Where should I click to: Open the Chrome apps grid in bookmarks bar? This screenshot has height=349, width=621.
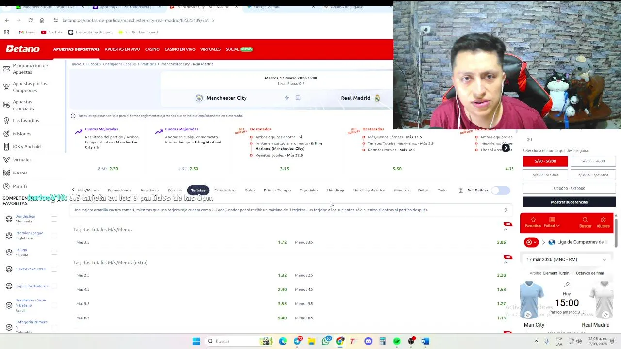tap(6, 32)
